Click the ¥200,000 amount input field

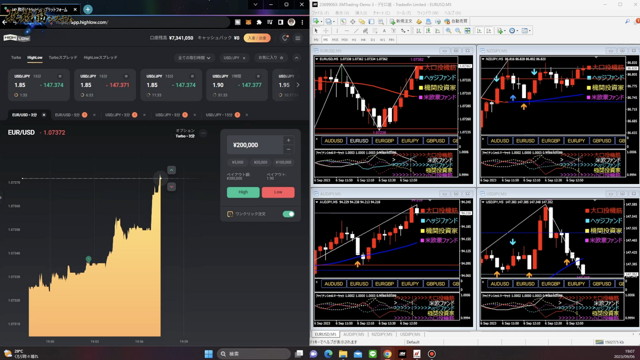coord(254,145)
